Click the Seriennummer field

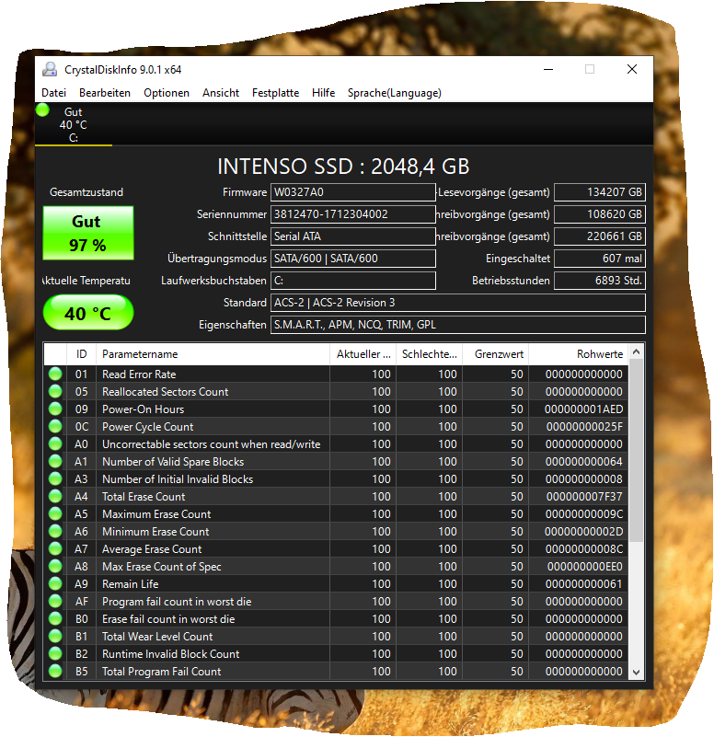(353, 214)
